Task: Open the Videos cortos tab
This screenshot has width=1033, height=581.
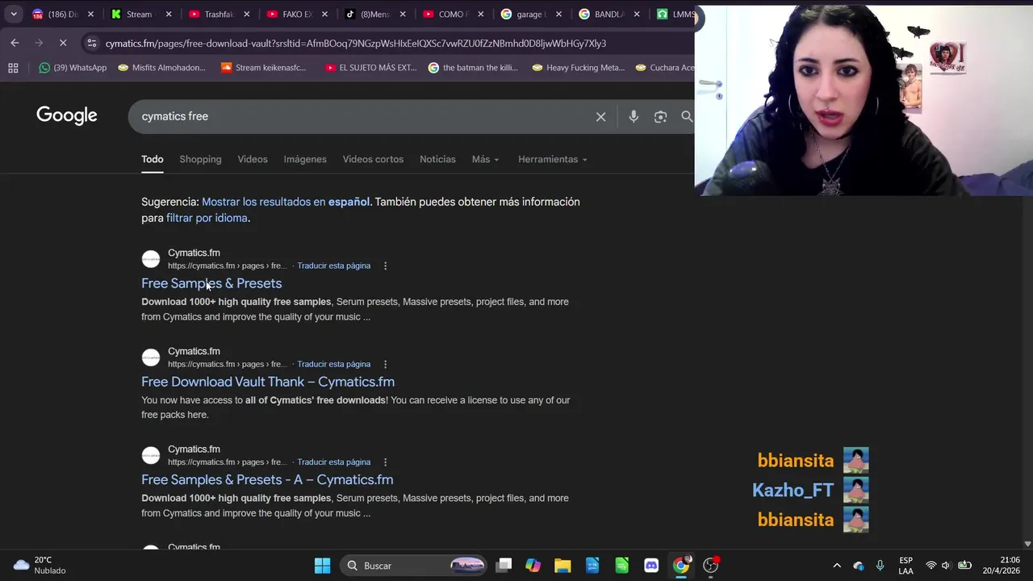Action: click(x=373, y=159)
